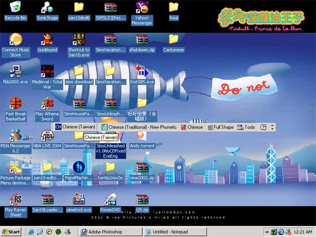
Task: Toggle Full Shape on the language bar
Action: pos(221,127)
